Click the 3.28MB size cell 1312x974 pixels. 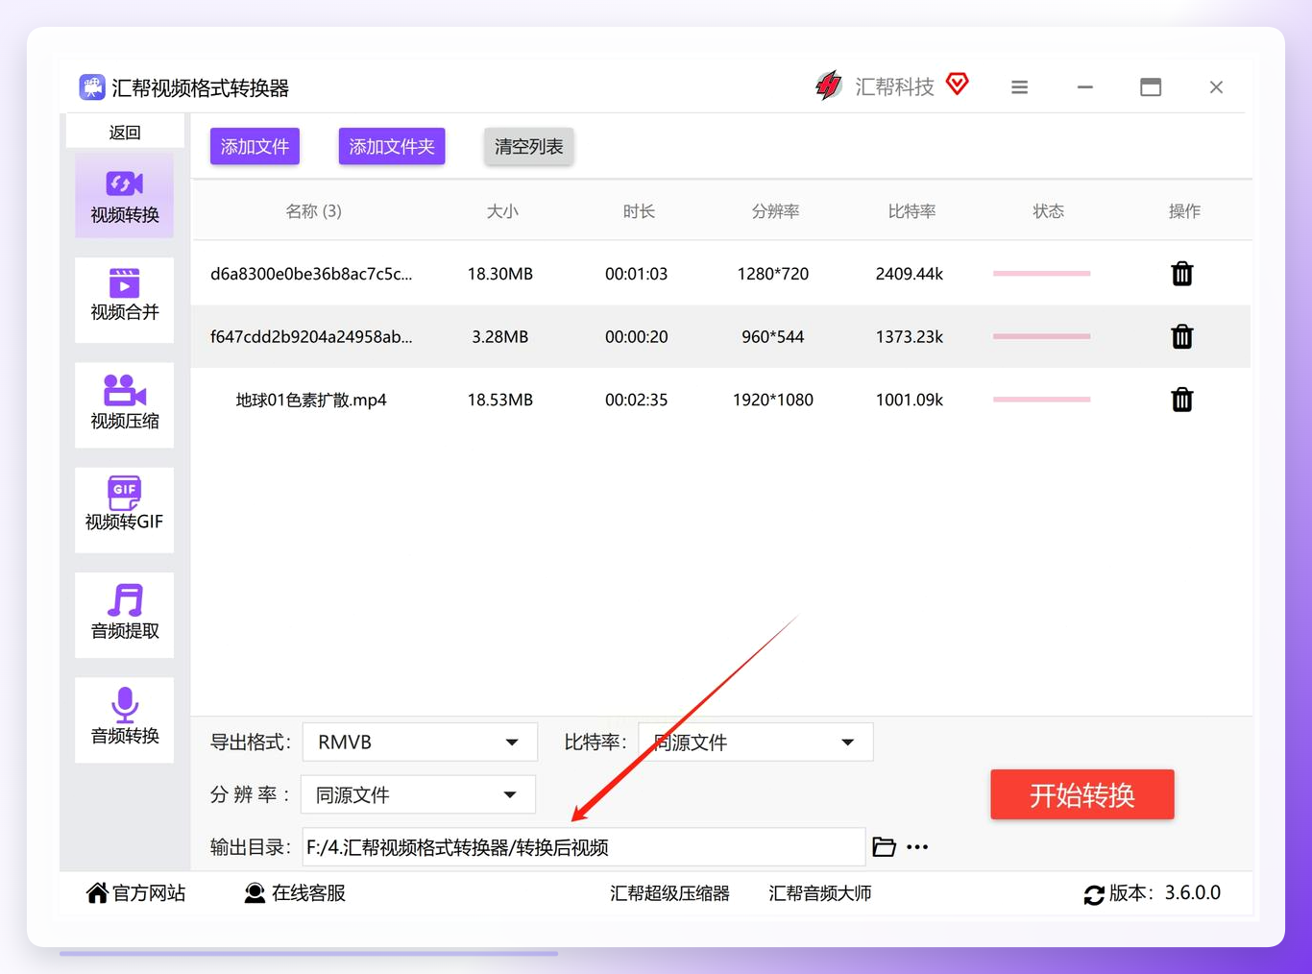[500, 337]
